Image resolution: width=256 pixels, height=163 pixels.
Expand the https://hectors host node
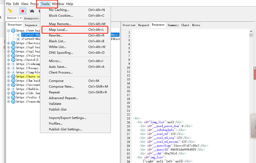8,43
